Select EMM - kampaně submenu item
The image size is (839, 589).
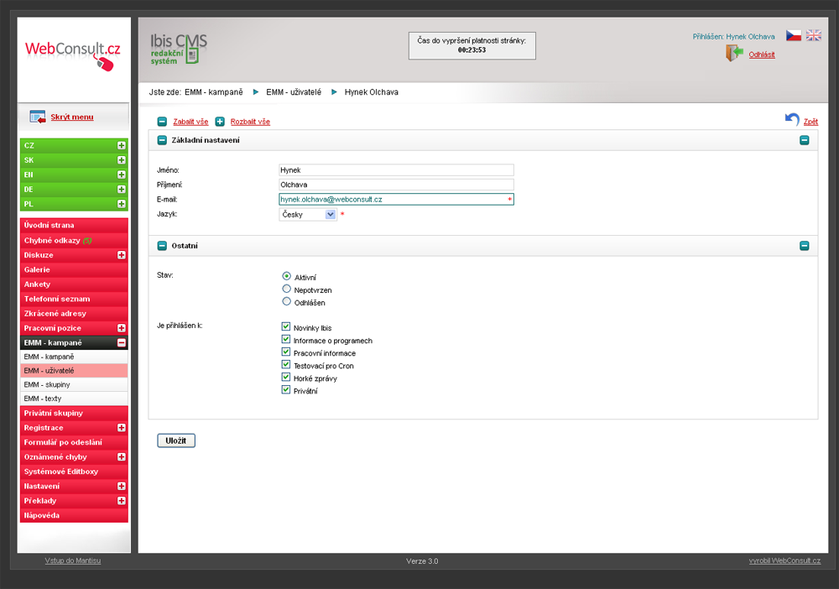click(x=74, y=357)
